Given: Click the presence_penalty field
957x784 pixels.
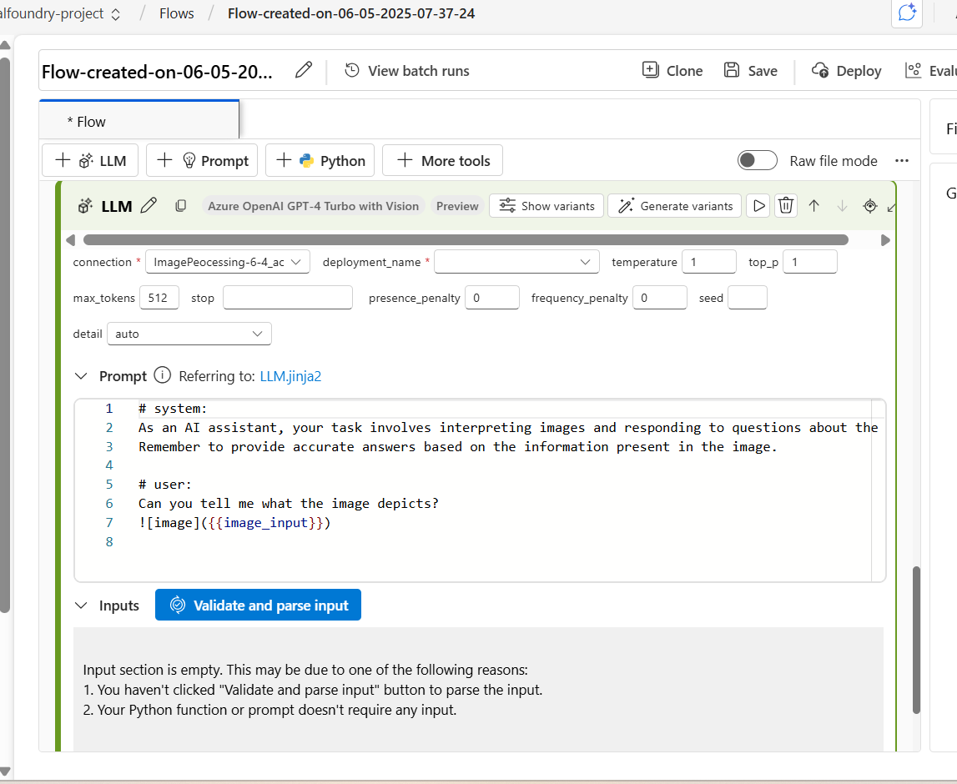Looking at the screenshot, I should 492,298.
